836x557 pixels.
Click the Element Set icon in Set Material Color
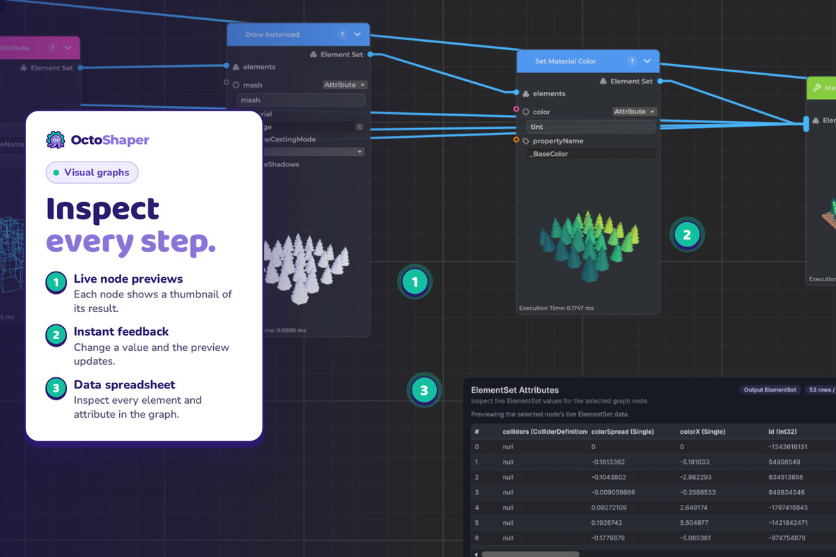click(x=603, y=81)
